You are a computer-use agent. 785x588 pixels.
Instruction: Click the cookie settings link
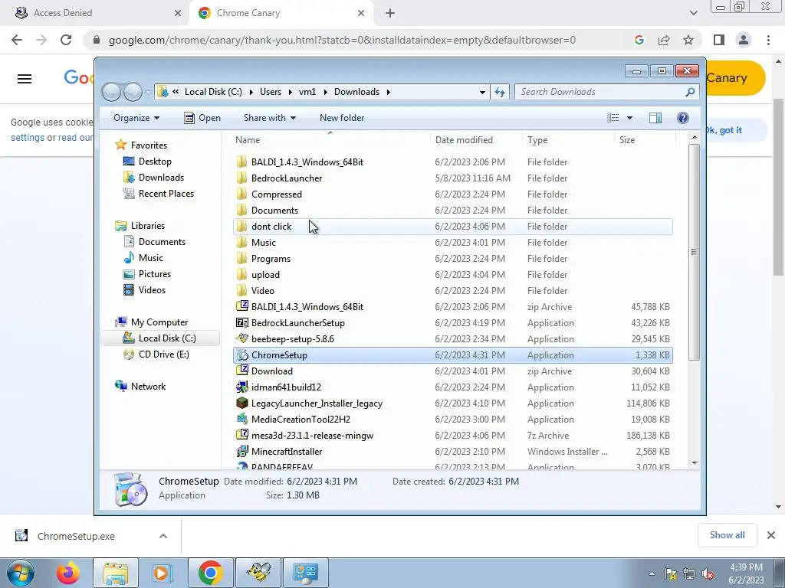(28, 138)
